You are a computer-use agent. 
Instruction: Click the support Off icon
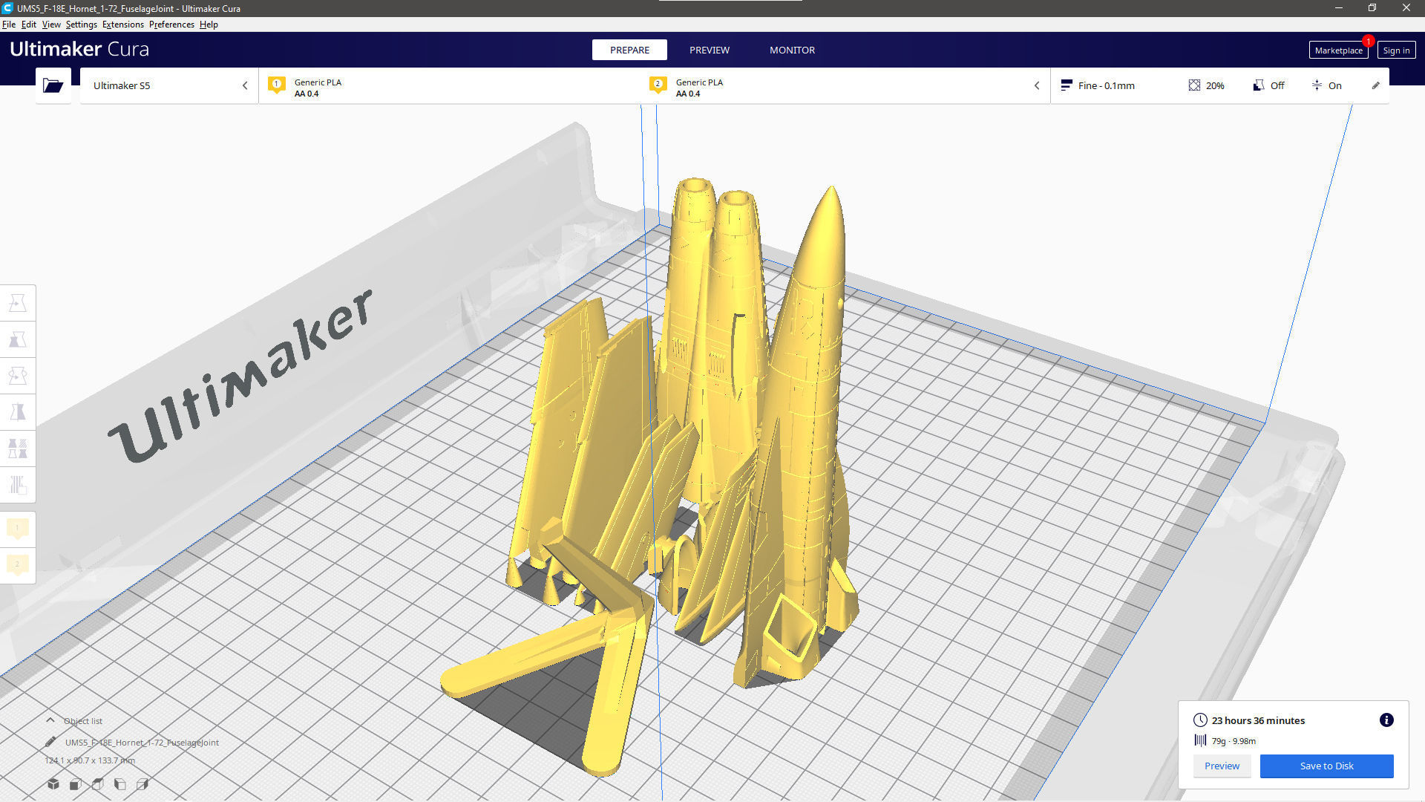(1259, 85)
